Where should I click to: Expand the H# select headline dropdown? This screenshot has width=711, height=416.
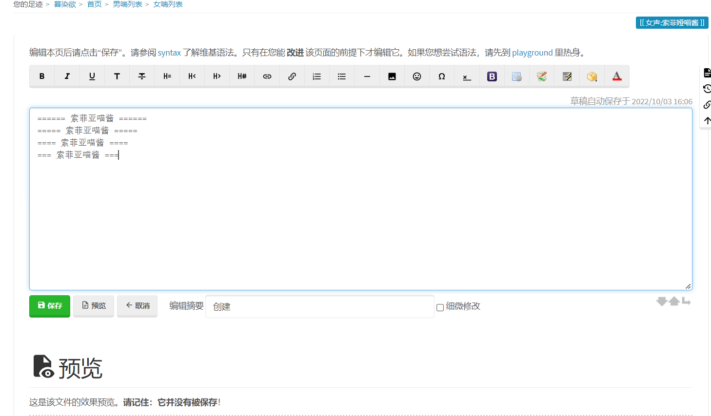(242, 76)
